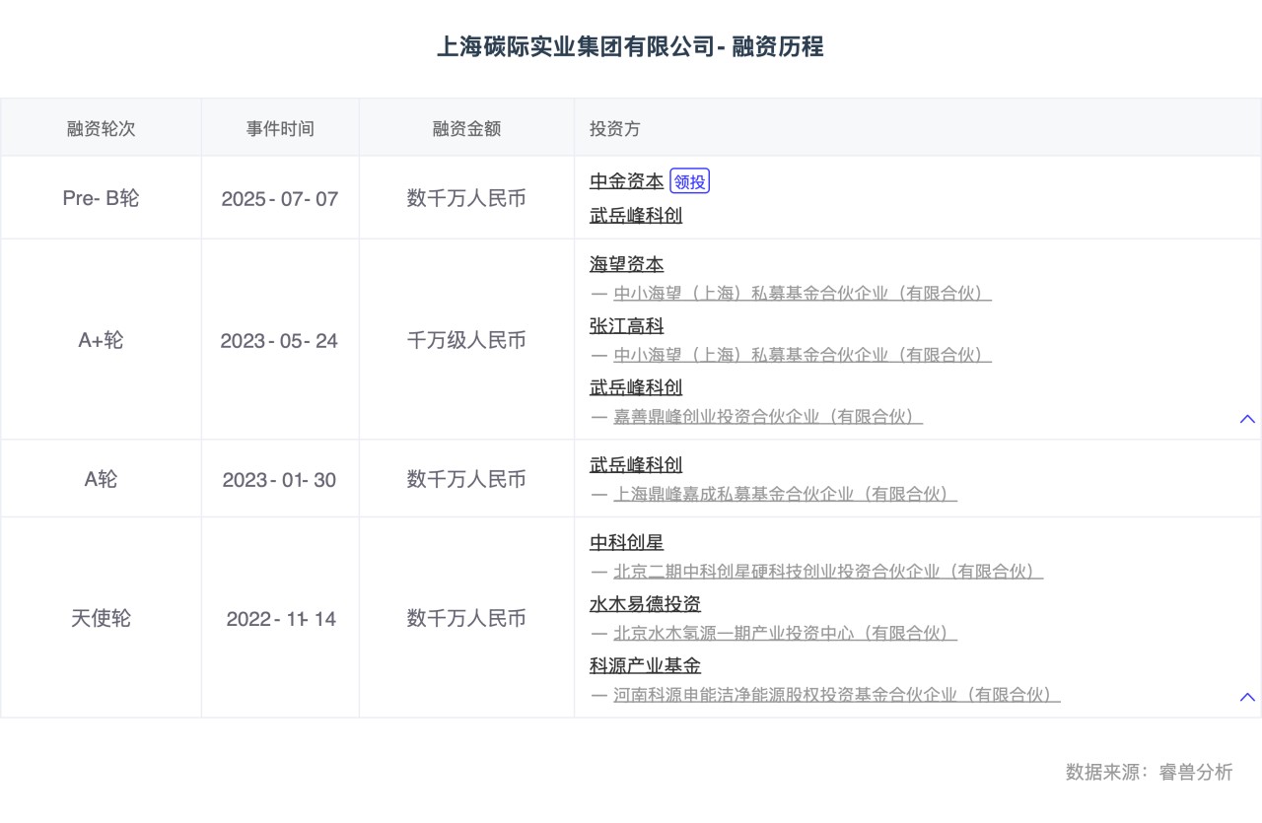The height and width of the screenshot is (823, 1262).
Task: Open 中小海望 fund link under 张江高科
Action: click(x=803, y=355)
